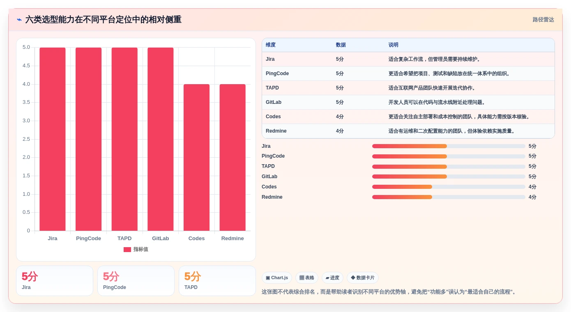The height and width of the screenshot is (312, 571).
Task: Click the Chart.js tag
Action: pos(277,278)
